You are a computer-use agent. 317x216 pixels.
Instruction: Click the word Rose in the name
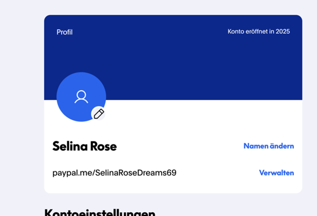click(x=104, y=146)
